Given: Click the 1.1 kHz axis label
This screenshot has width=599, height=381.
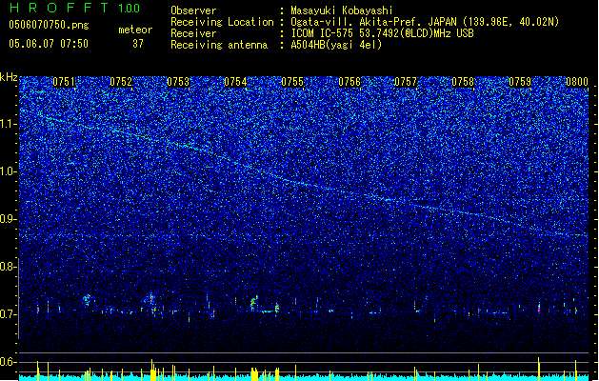Looking at the screenshot, I should click(9, 124).
